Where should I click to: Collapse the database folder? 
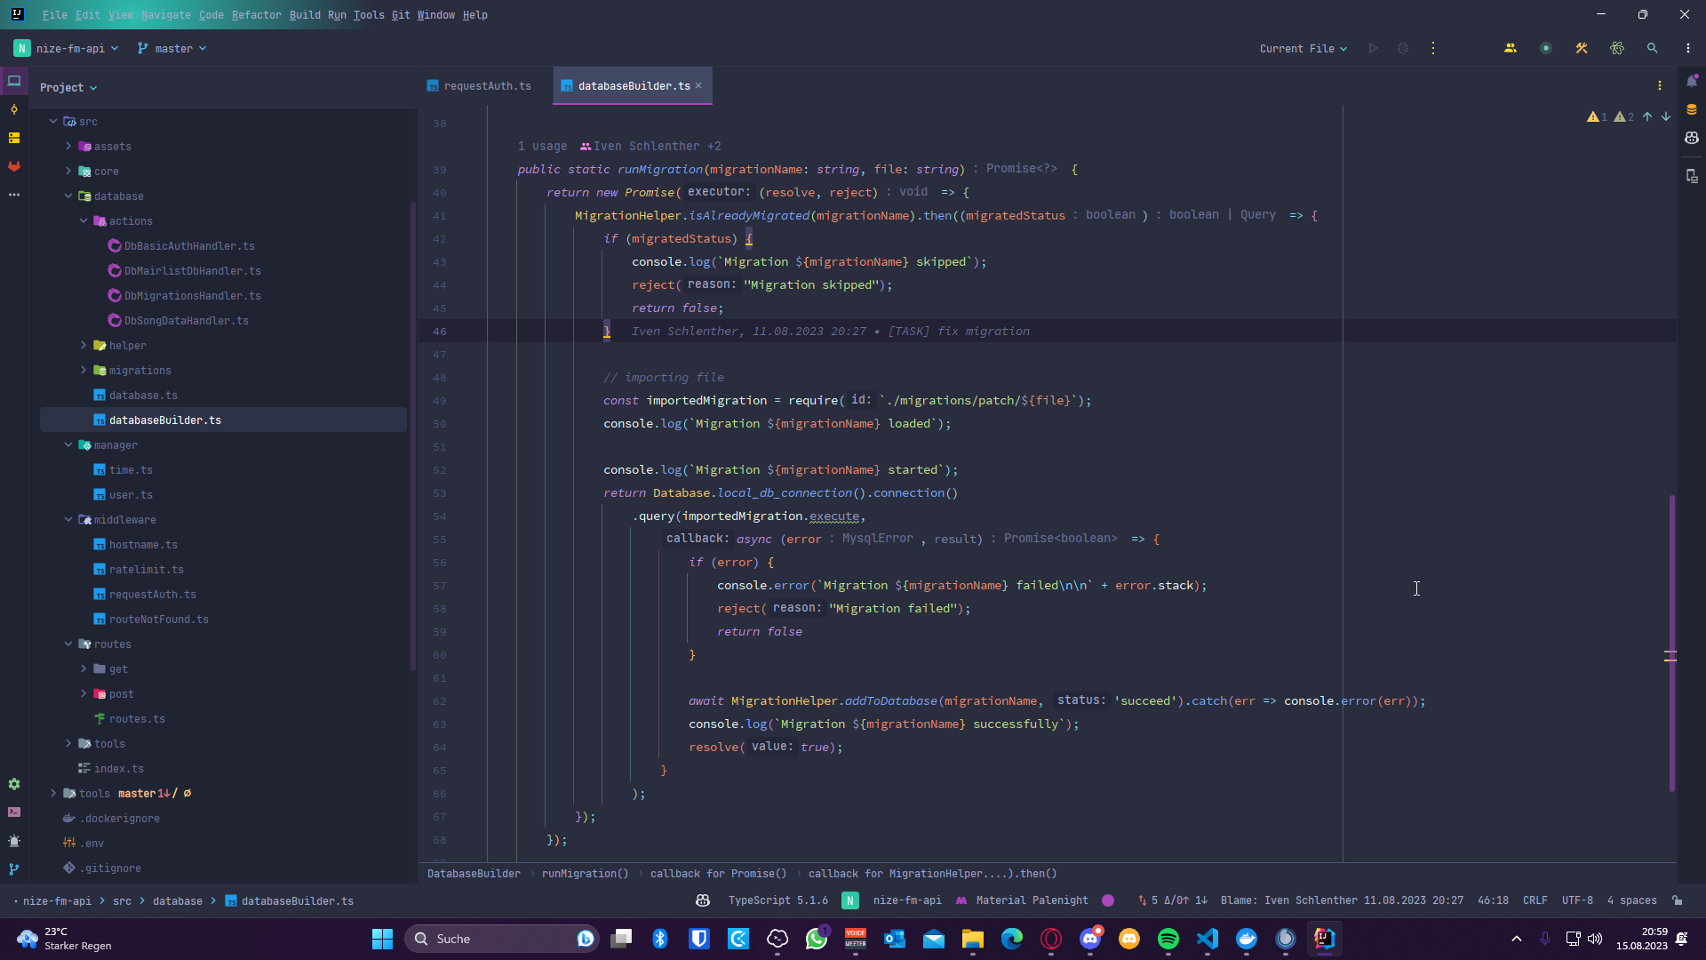pos(68,196)
